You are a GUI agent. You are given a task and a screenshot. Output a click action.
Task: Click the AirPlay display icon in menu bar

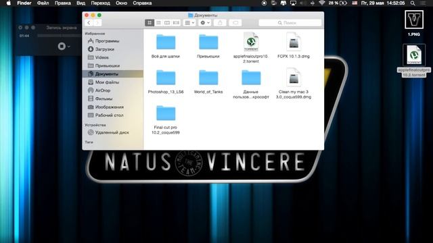point(293,3)
